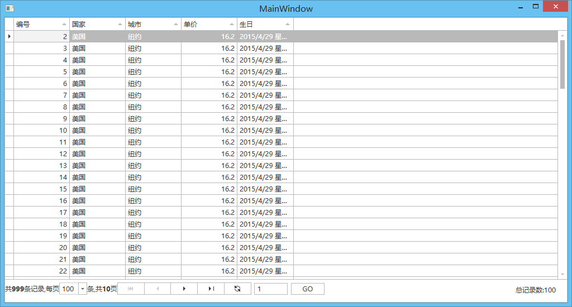Viewport: 572px width, 307px height.
Task: Click the 共10页 page count label
Action: pyautogui.click(x=107, y=289)
